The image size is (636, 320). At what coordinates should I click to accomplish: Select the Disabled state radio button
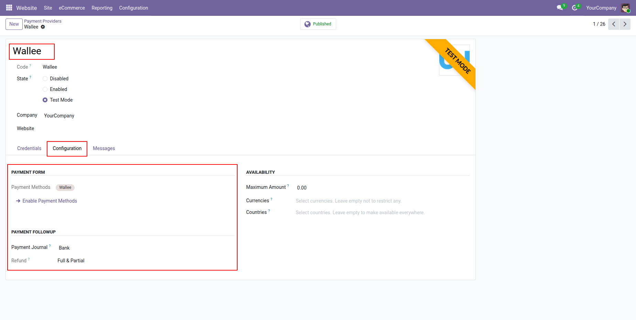[45, 79]
